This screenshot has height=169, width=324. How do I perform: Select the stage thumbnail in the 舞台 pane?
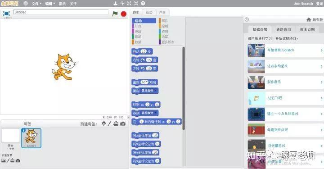coord(10,136)
